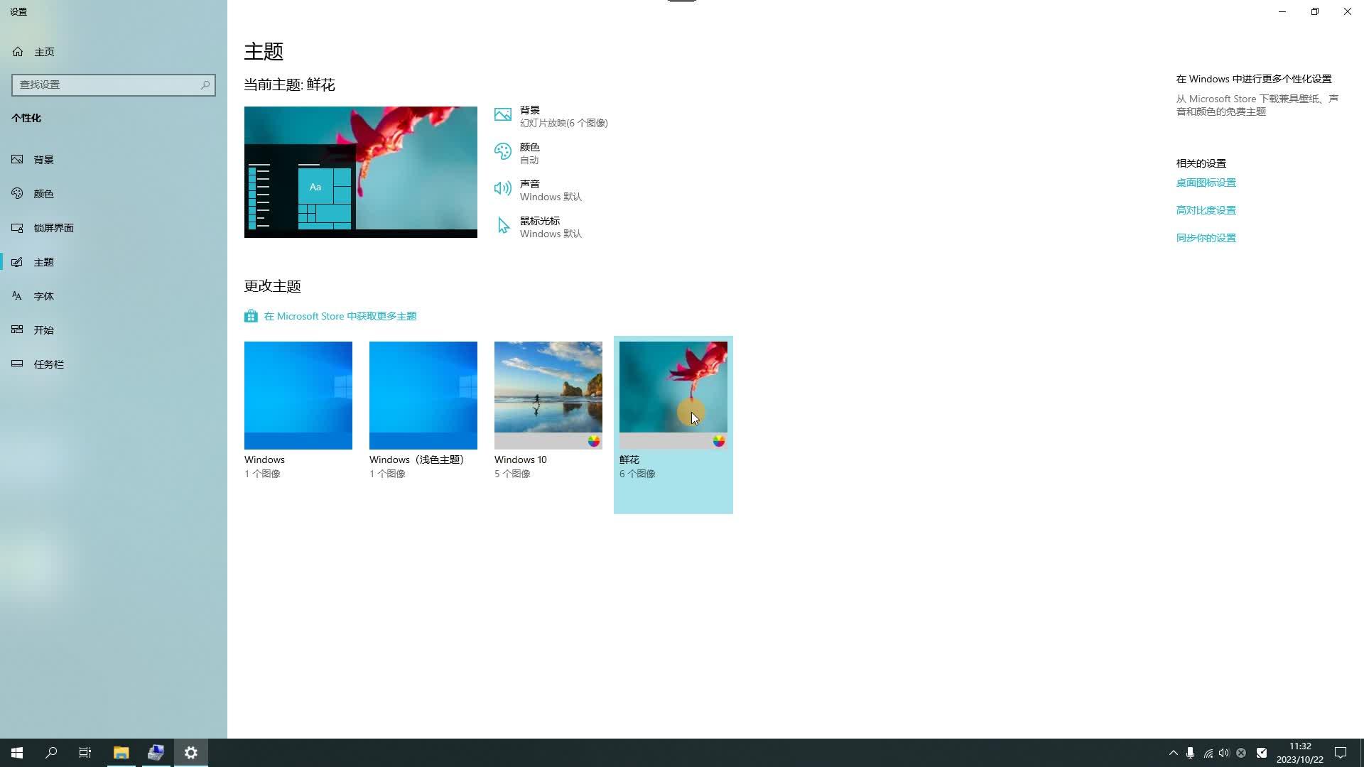The image size is (1364, 767).
Task: Open the 高对比度设置 link
Action: [x=1206, y=210]
